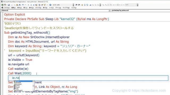Click the Paste clipboard icon

(17, 5)
